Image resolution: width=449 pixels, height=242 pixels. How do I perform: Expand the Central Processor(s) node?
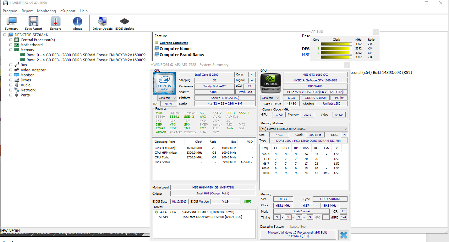11,40
